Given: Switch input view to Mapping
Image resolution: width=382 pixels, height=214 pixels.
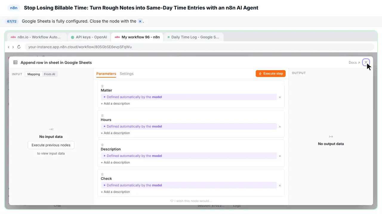Looking at the screenshot, I should [x=34, y=74].
